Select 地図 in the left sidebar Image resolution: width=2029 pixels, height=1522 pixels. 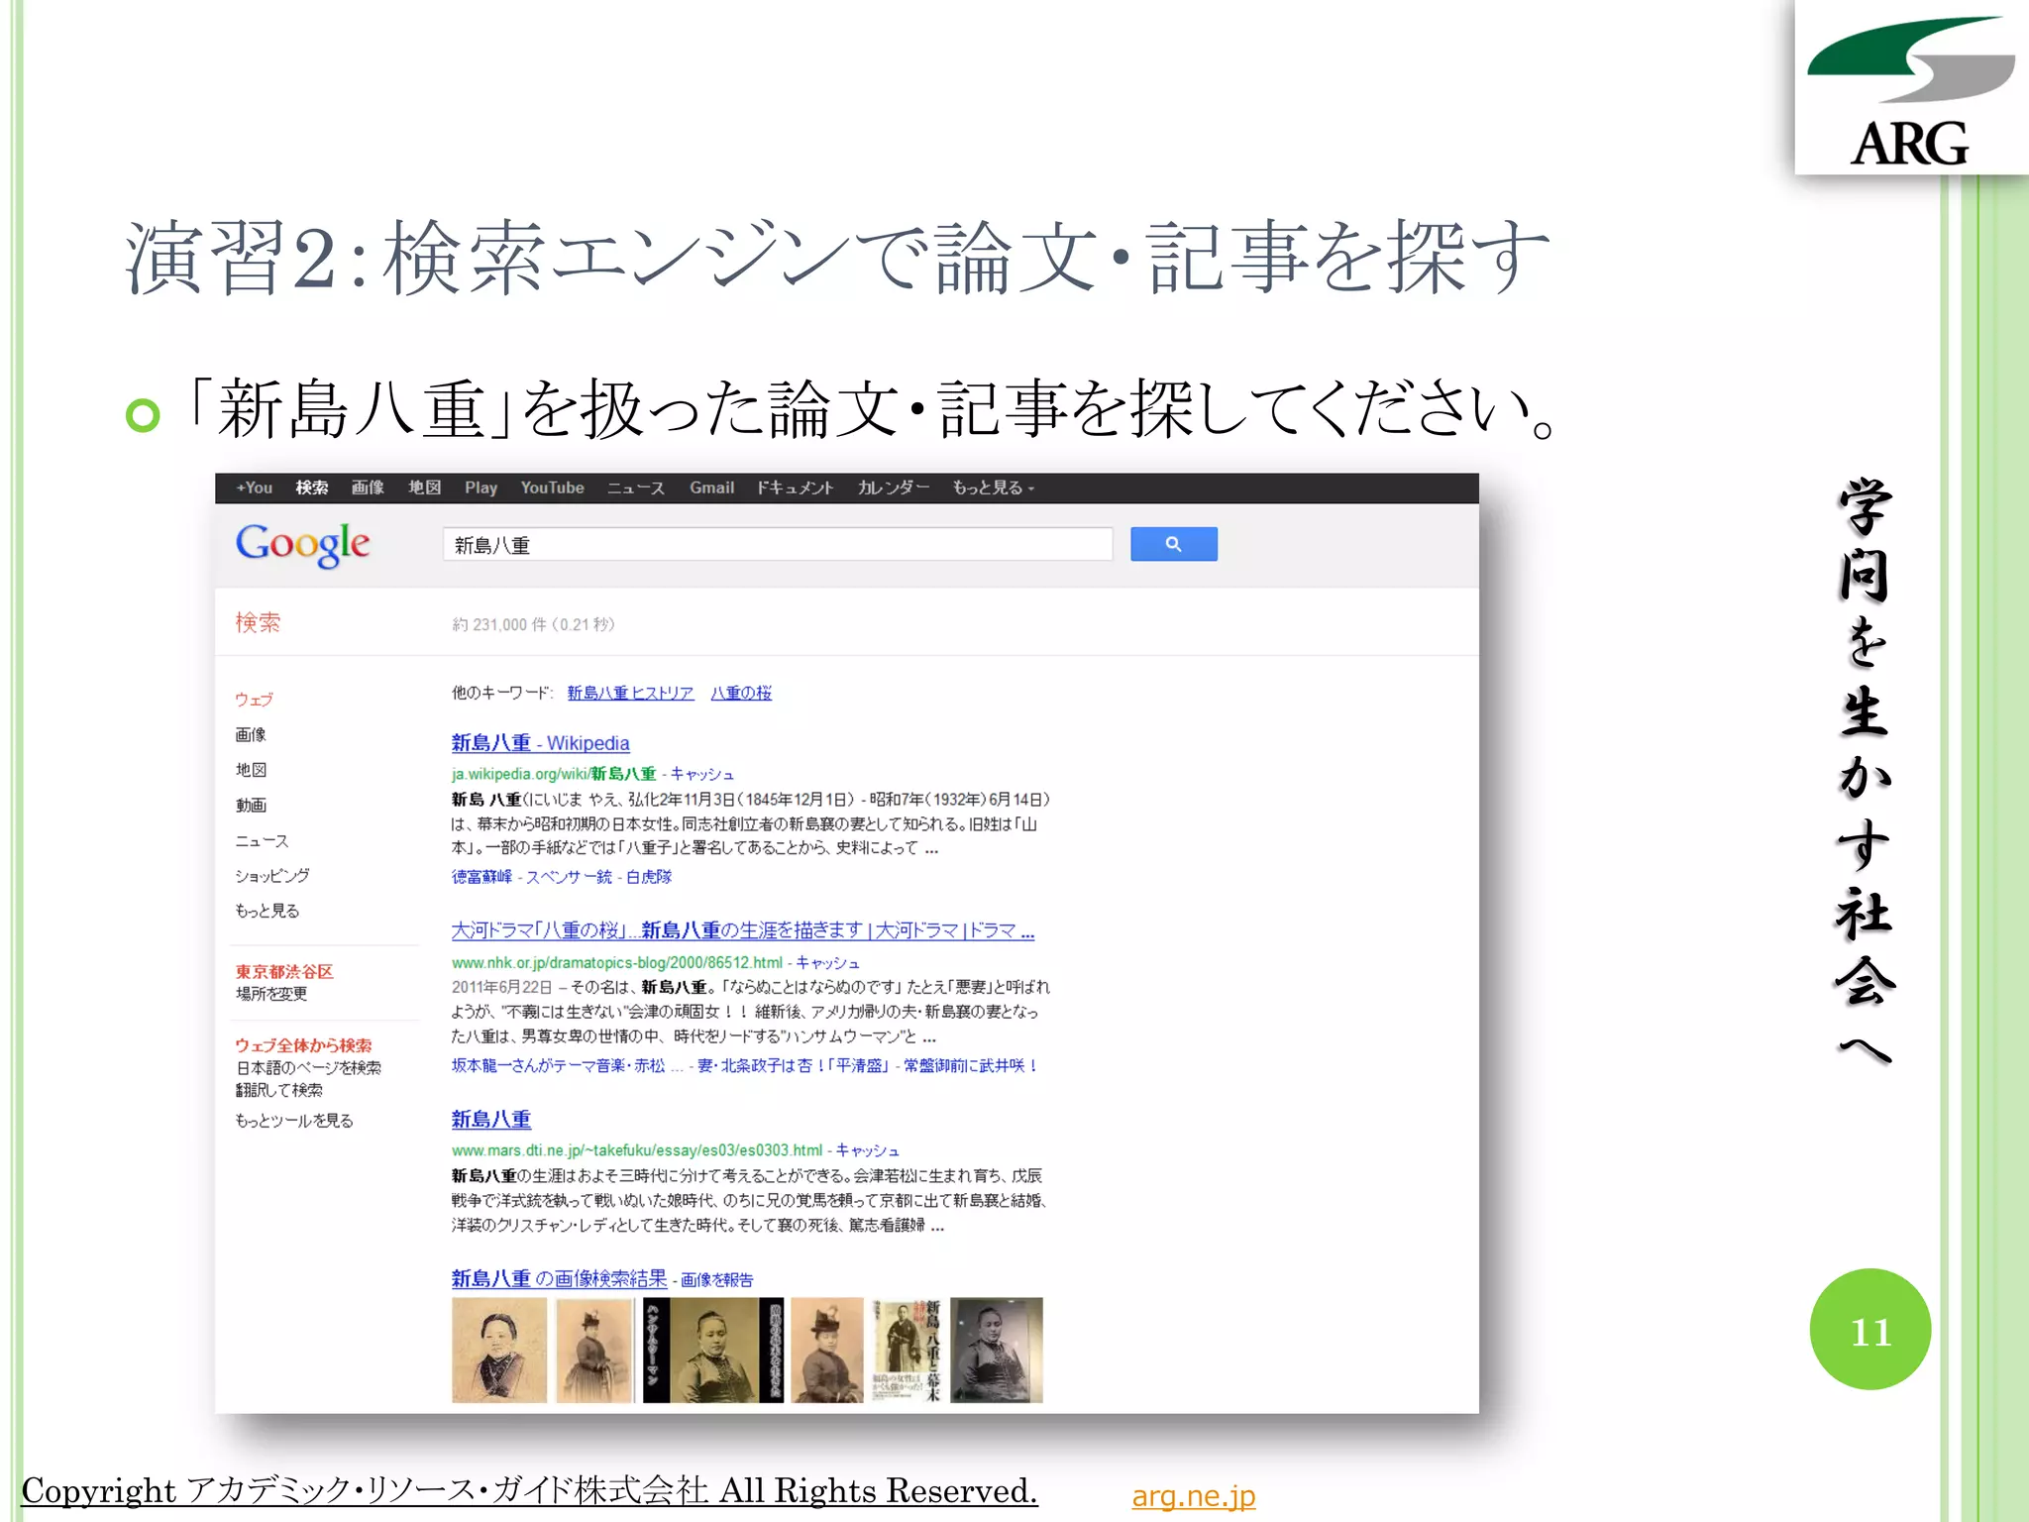pyautogui.click(x=251, y=770)
